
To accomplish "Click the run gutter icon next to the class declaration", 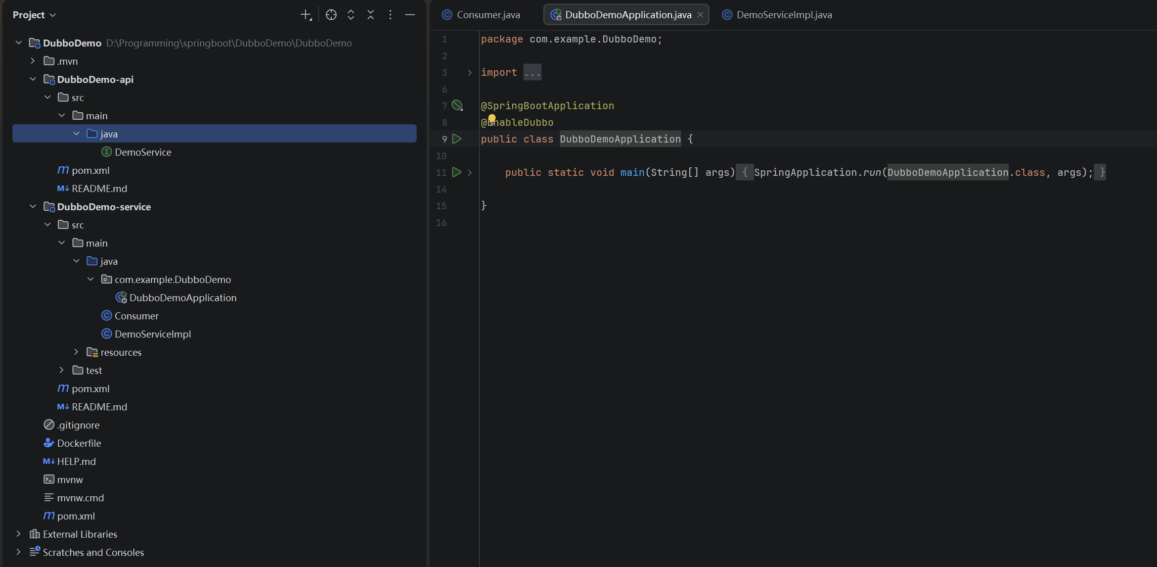I will pos(457,139).
